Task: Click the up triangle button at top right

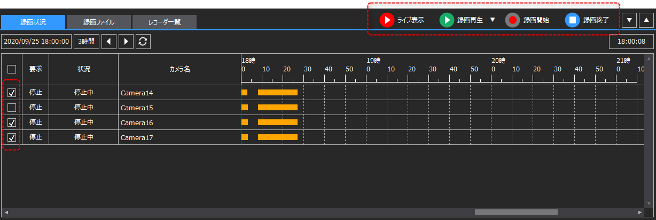Action: coord(646,20)
